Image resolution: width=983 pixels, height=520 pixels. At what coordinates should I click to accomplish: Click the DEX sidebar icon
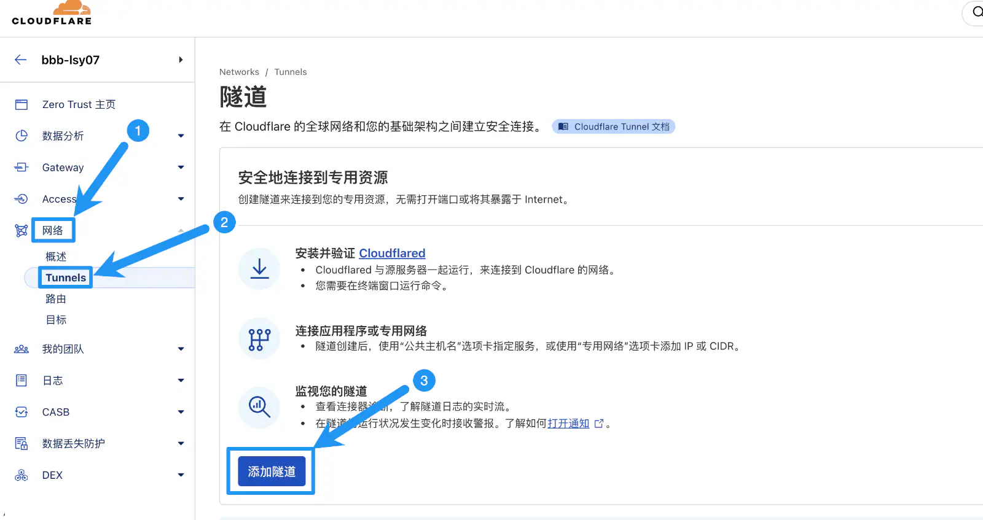point(22,475)
